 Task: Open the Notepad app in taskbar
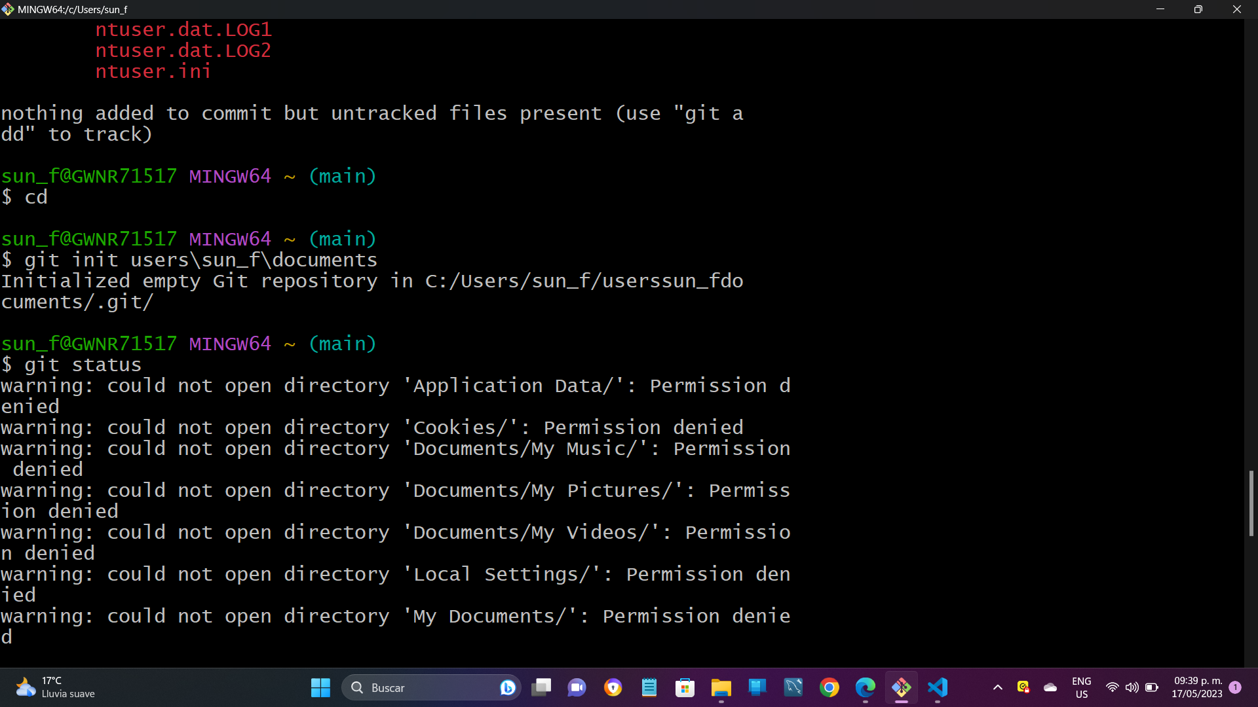(649, 687)
